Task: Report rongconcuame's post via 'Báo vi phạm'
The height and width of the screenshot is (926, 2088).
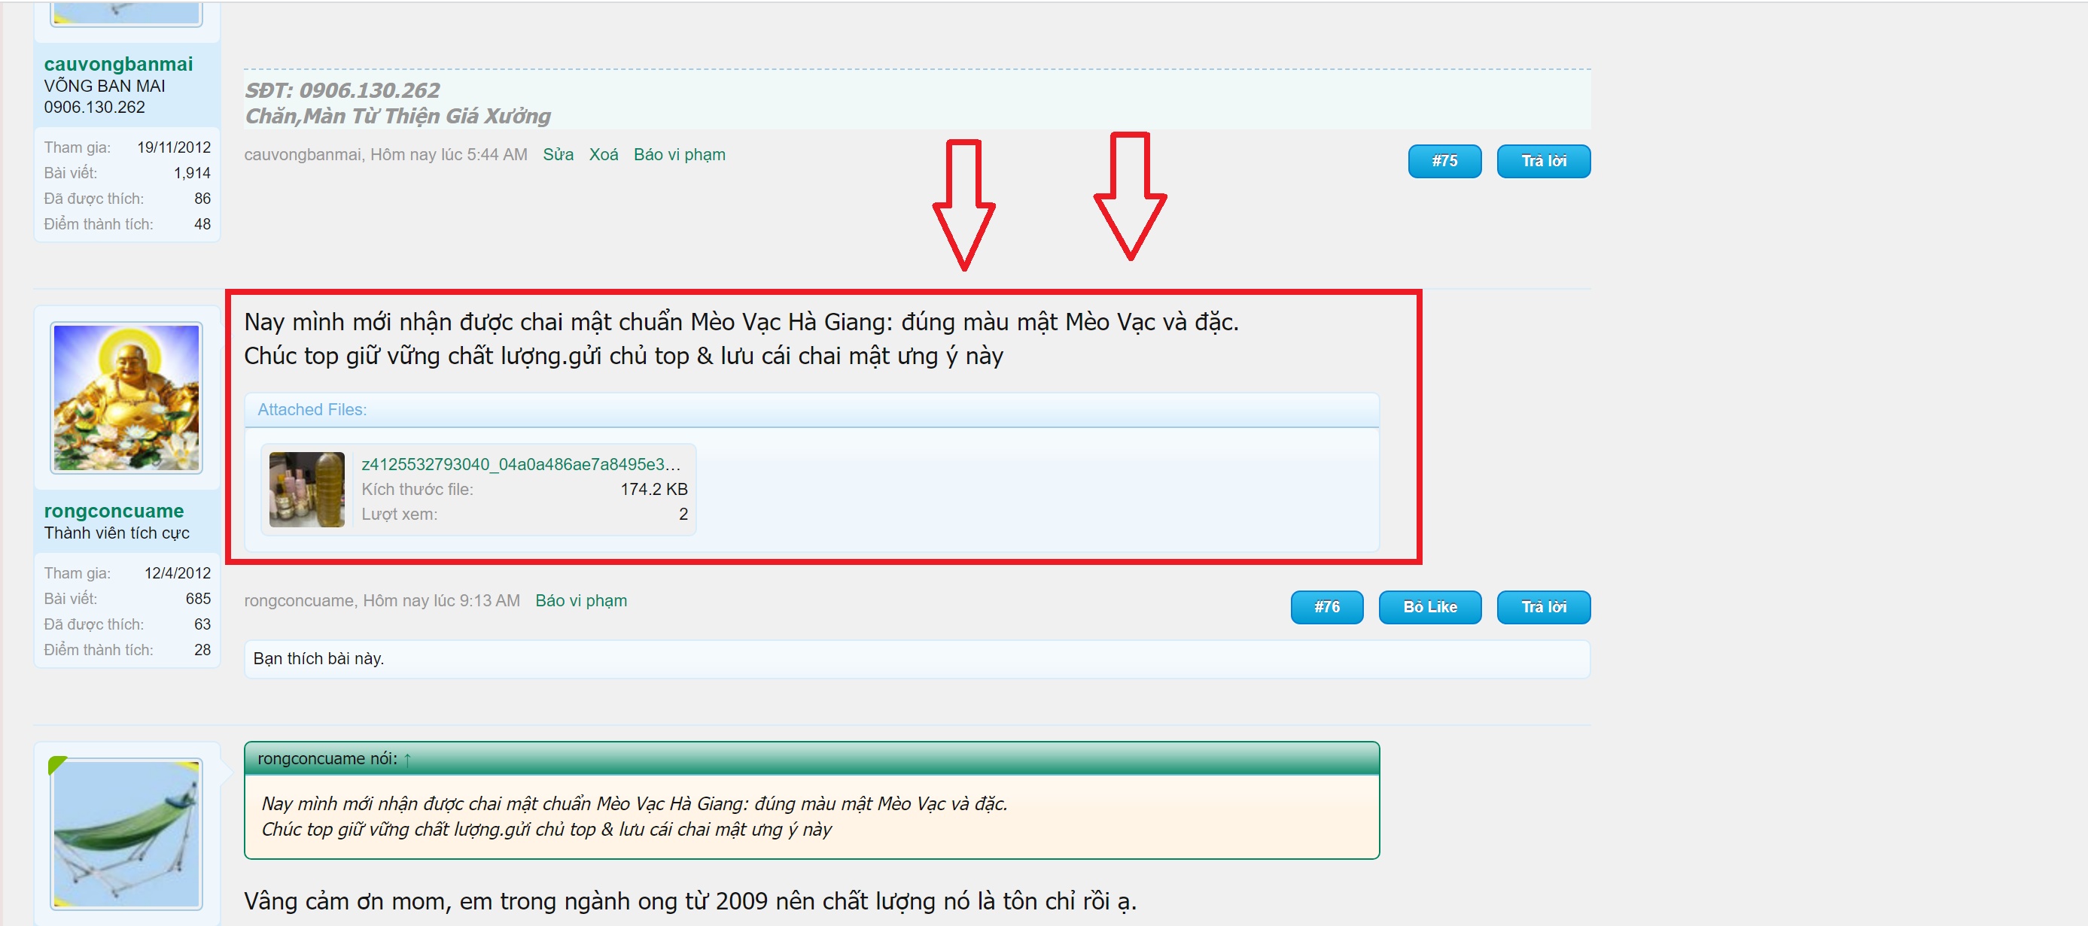Action: pos(580,600)
